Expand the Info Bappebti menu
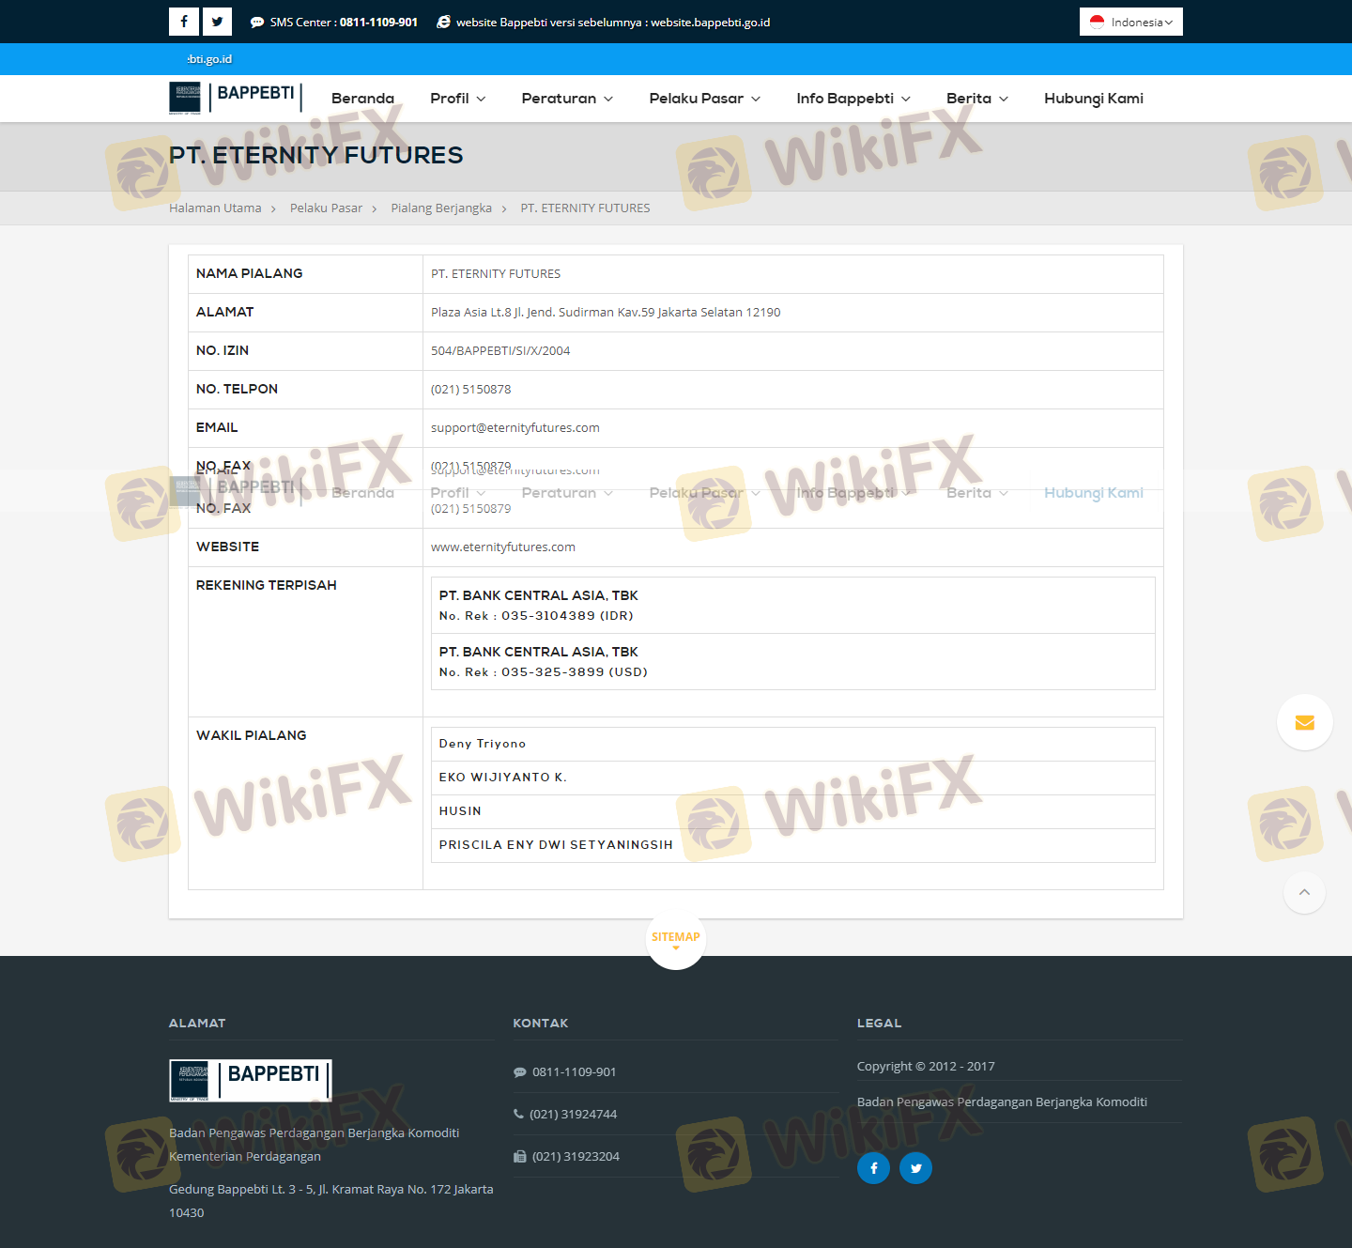 853,99
